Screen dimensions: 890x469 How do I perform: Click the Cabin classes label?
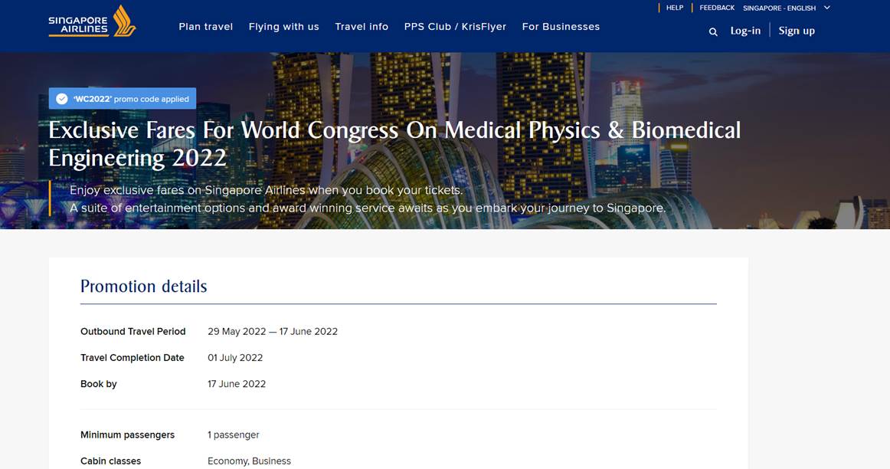[x=111, y=461]
